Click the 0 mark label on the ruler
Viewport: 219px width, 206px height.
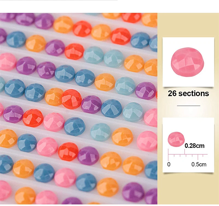coord(169,164)
